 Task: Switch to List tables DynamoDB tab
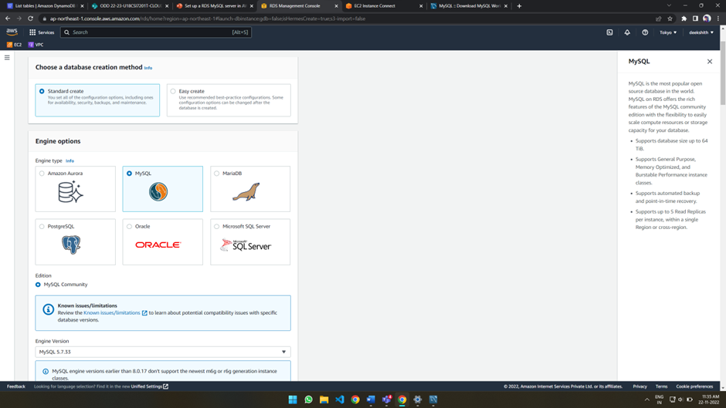45,6
